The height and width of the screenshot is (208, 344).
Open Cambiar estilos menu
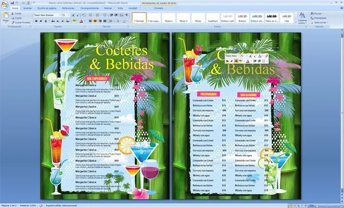(x=302, y=18)
